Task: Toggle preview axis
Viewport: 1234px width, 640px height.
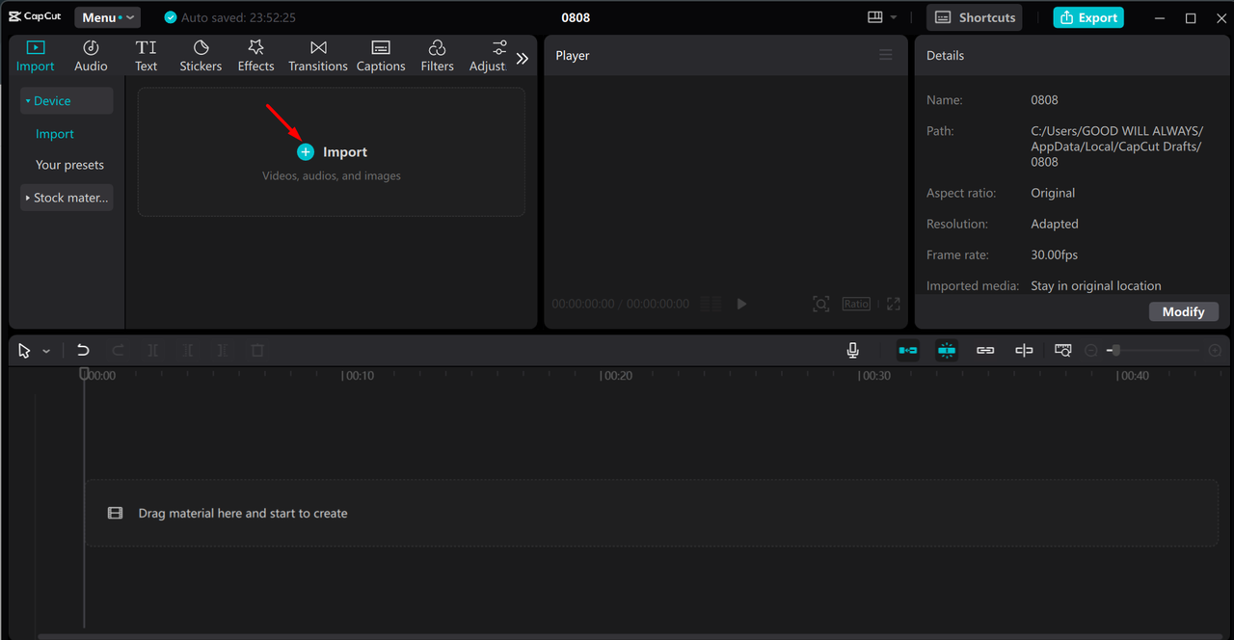Action: tap(1024, 351)
